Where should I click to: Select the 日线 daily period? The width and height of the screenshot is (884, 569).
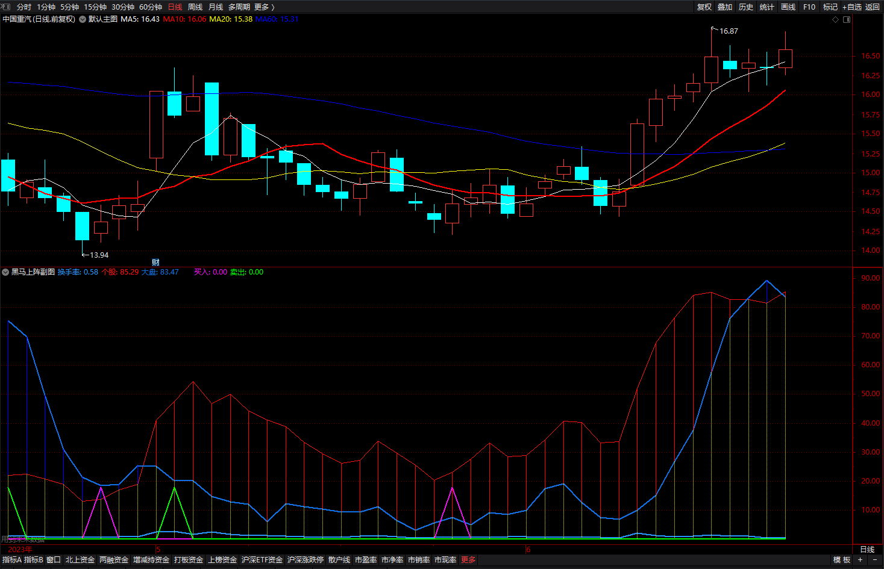pos(175,7)
